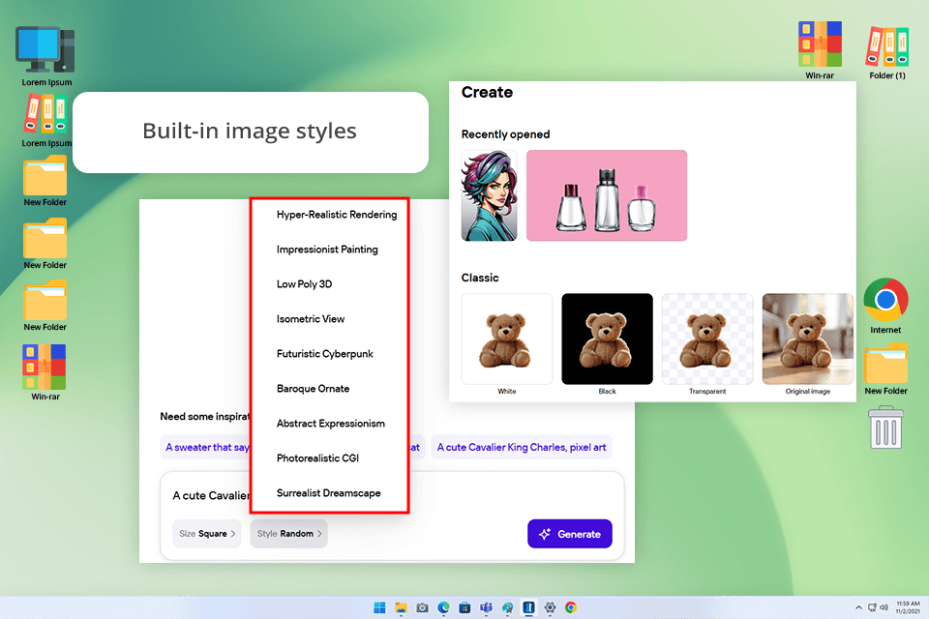This screenshot has height=619, width=929.
Task: Select the Black background teddy bear
Action: (607, 339)
